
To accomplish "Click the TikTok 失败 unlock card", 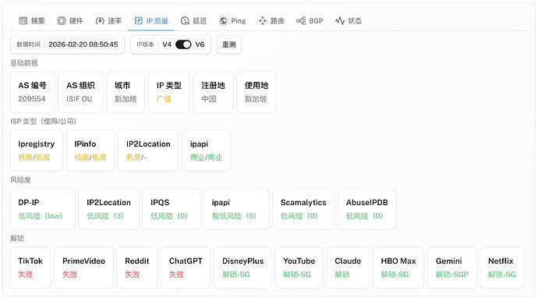I will tap(30, 268).
